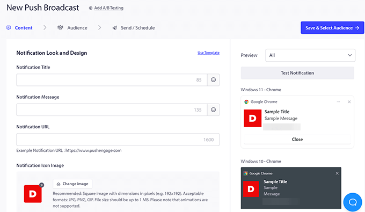365x212 pixels.
Task: Send a Test Notification
Action: 297,73
